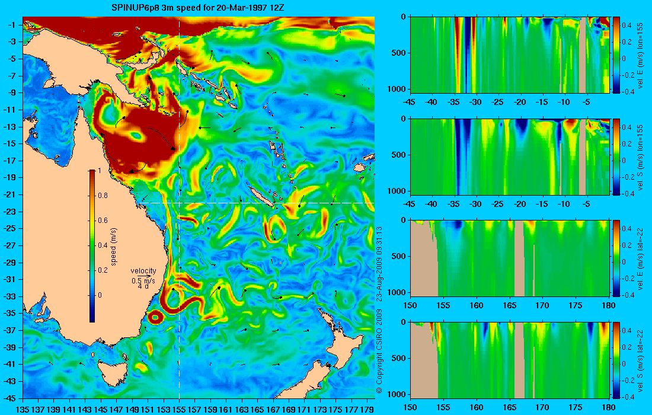
Task: Click the '0.8' tick on the speed colorbar
Action: pos(103,196)
